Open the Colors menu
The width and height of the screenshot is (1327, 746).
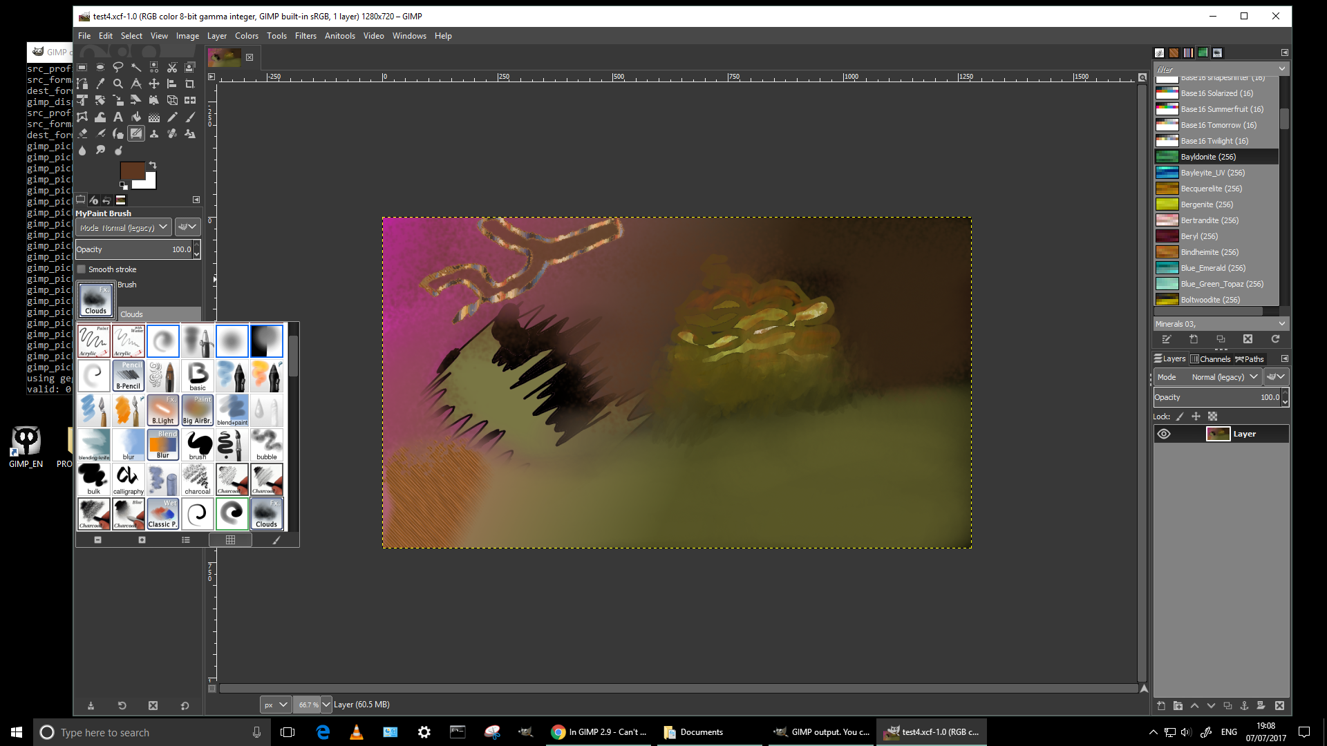click(247, 36)
